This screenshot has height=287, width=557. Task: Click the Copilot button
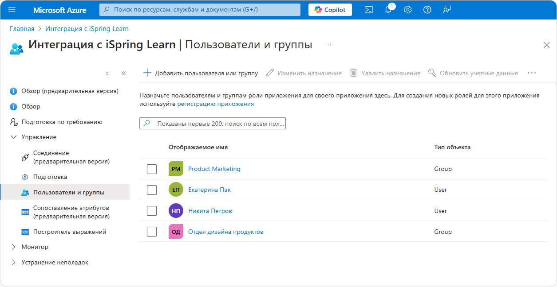pyautogui.click(x=330, y=10)
